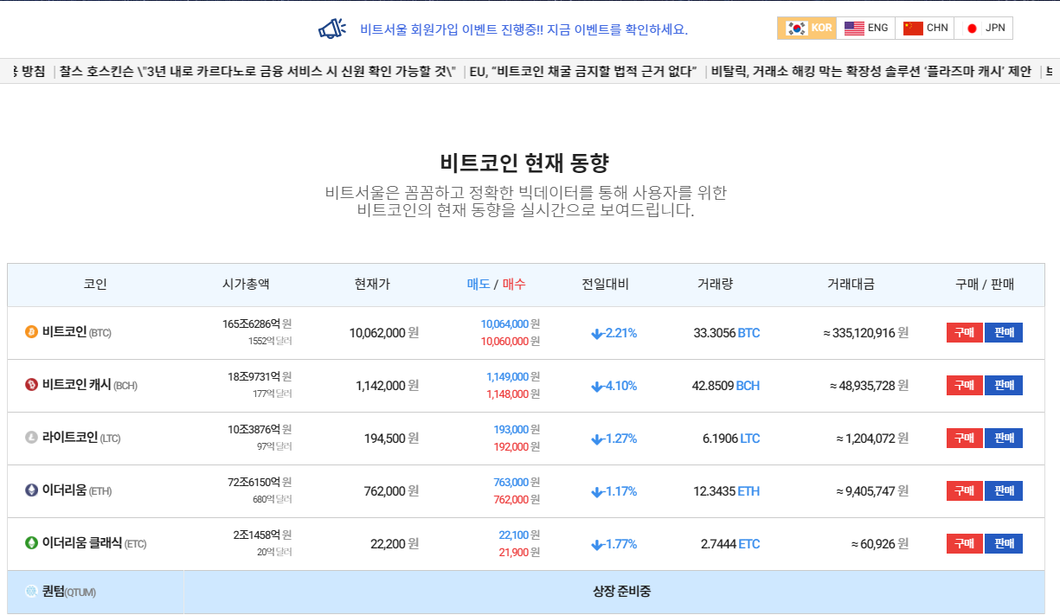1060x615 pixels.
Task: Select the JPN language option
Action: click(984, 28)
